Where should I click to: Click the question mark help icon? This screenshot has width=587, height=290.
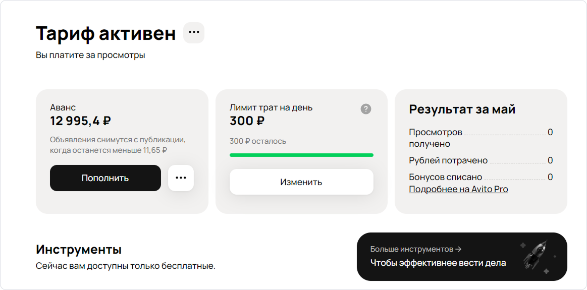(366, 109)
